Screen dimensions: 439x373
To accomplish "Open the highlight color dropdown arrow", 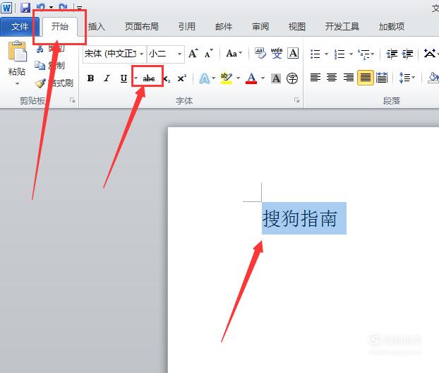I will (x=239, y=78).
